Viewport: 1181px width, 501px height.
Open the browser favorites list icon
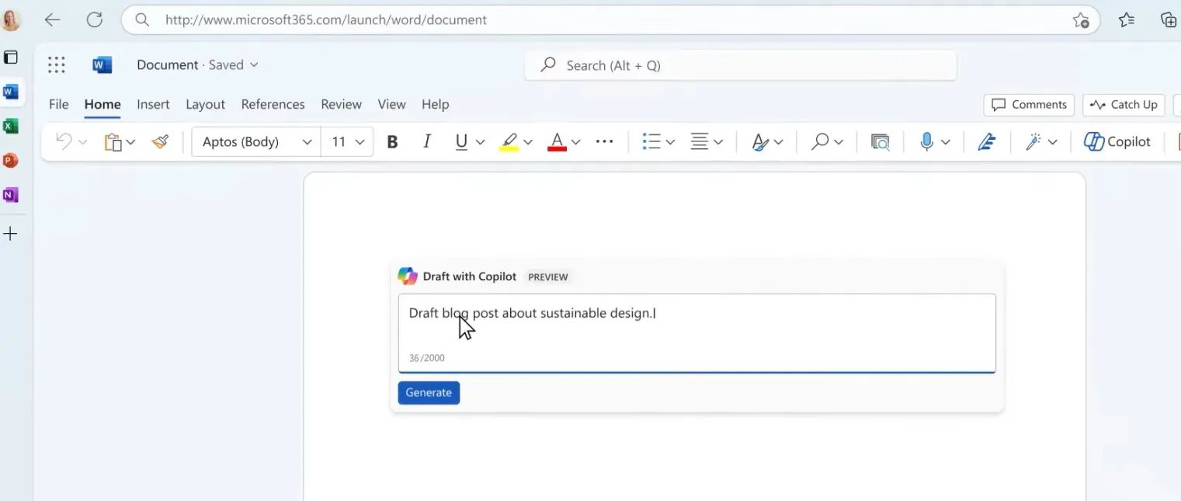pos(1127,20)
